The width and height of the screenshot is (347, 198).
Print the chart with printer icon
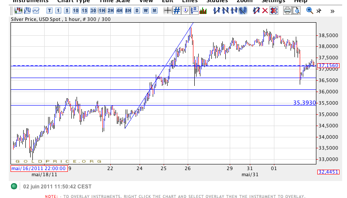[x=287, y=10]
